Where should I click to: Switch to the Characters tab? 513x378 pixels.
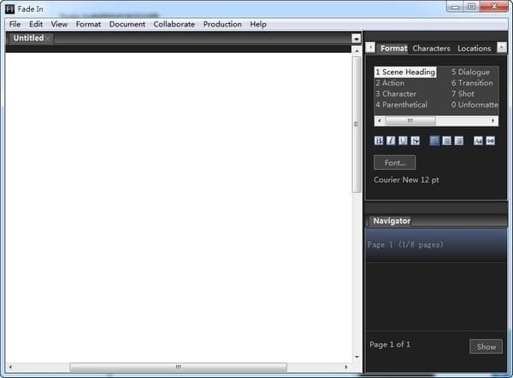coord(431,49)
